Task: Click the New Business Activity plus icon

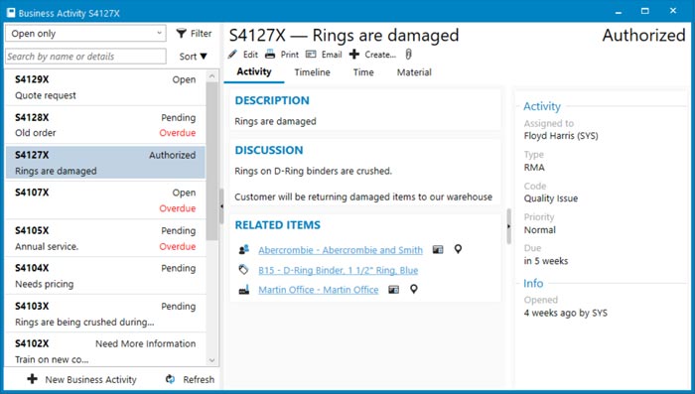Action: click(x=33, y=378)
